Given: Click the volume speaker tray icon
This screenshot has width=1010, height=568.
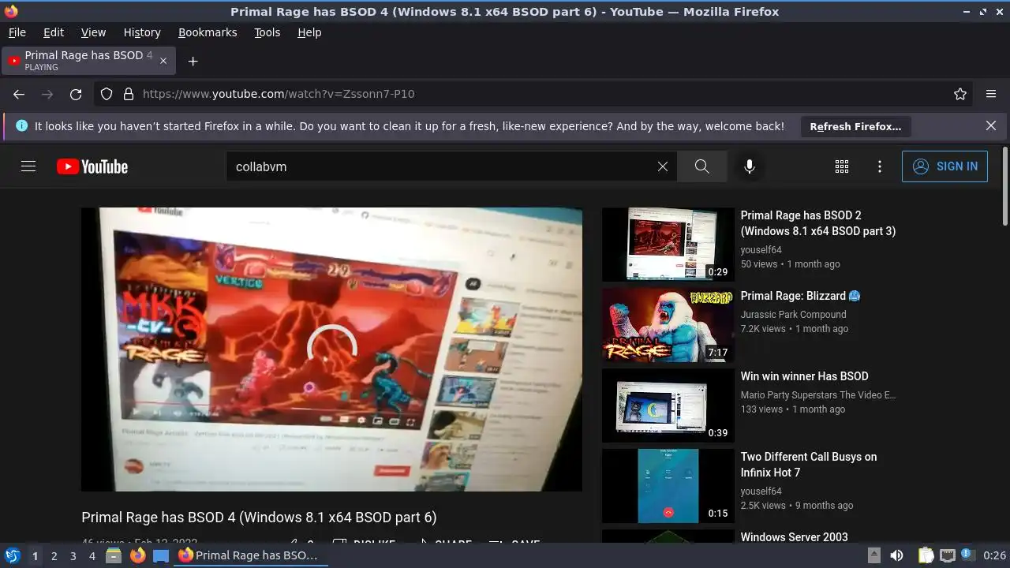Looking at the screenshot, I should [897, 555].
